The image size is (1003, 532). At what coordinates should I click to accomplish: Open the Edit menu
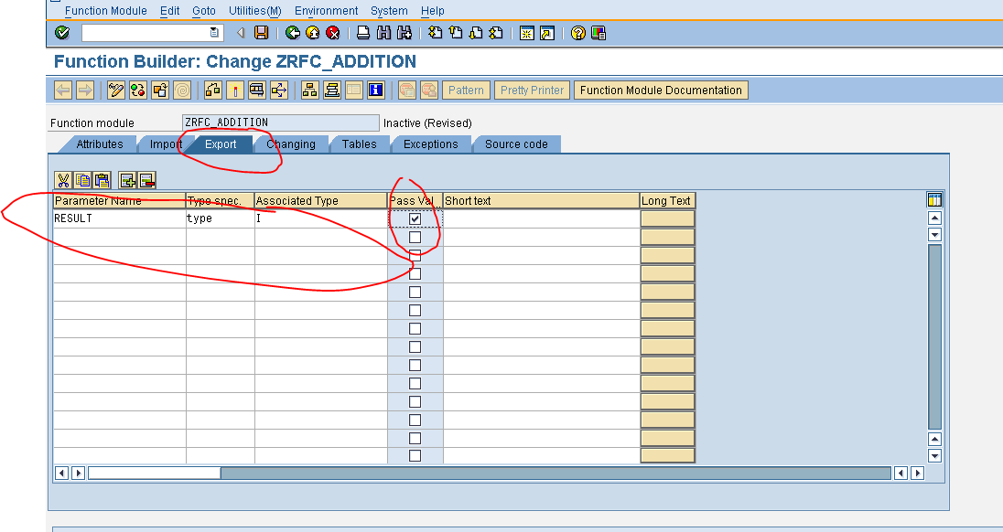pos(169,11)
